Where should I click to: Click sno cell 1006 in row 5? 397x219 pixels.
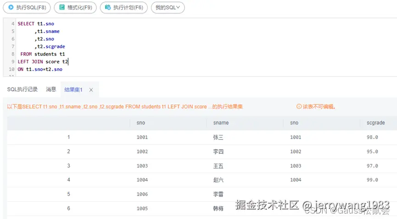click(142, 194)
